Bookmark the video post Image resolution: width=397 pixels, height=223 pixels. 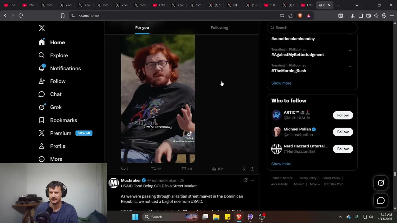point(244,168)
